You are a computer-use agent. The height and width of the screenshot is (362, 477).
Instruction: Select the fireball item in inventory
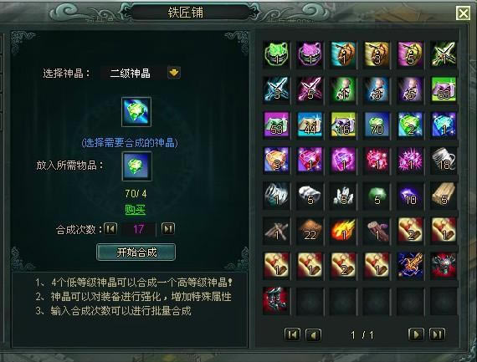pyautogui.click(x=343, y=231)
